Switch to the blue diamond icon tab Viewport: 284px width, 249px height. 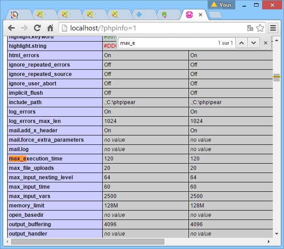[x=139, y=15]
